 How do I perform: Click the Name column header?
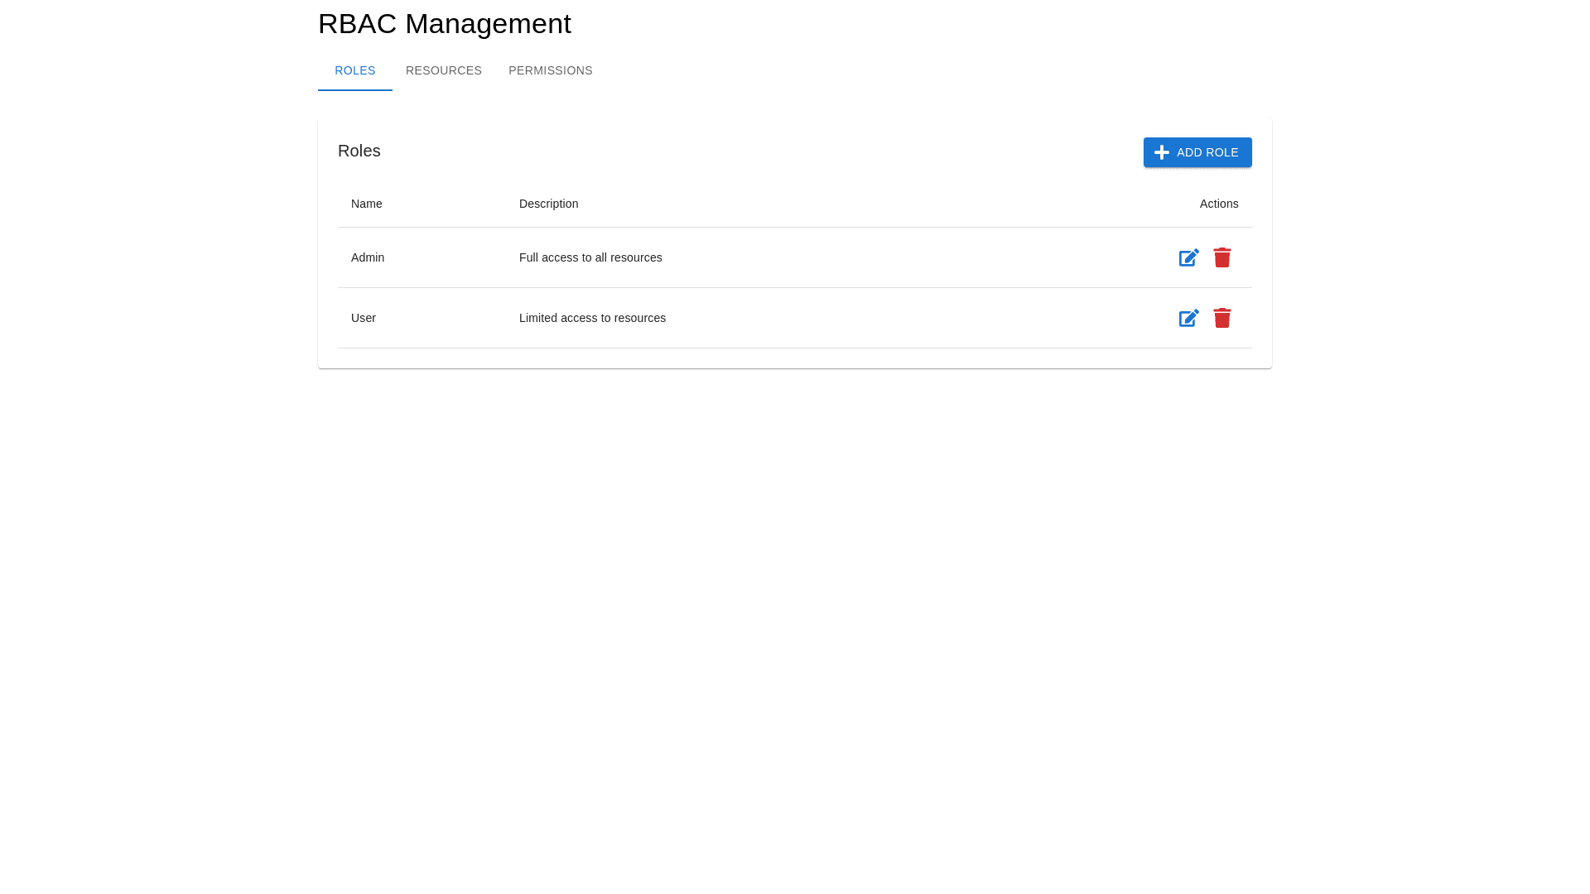point(366,204)
